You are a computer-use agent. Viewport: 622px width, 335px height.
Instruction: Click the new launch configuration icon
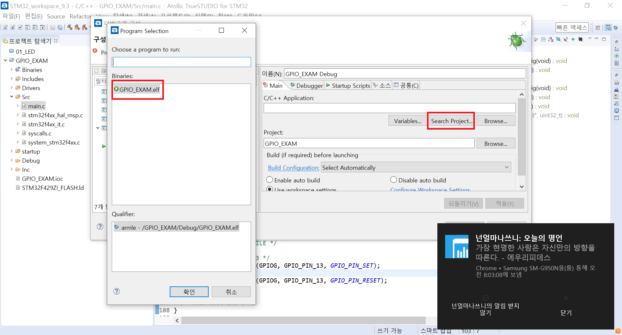97,70
